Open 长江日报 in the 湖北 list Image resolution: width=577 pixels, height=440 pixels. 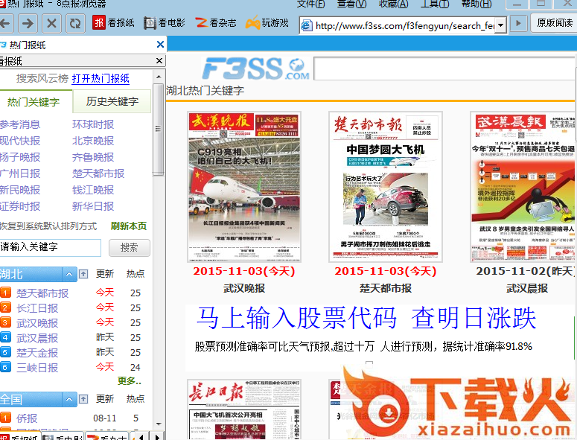[37, 308]
